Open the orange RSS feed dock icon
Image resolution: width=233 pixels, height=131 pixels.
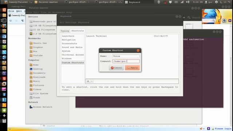tap(4, 105)
